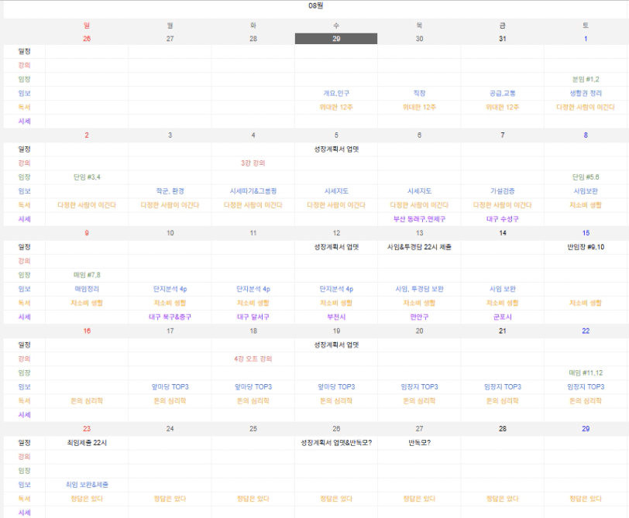
Task: Click the '군포시' cell
Action: pyautogui.click(x=502, y=317)
